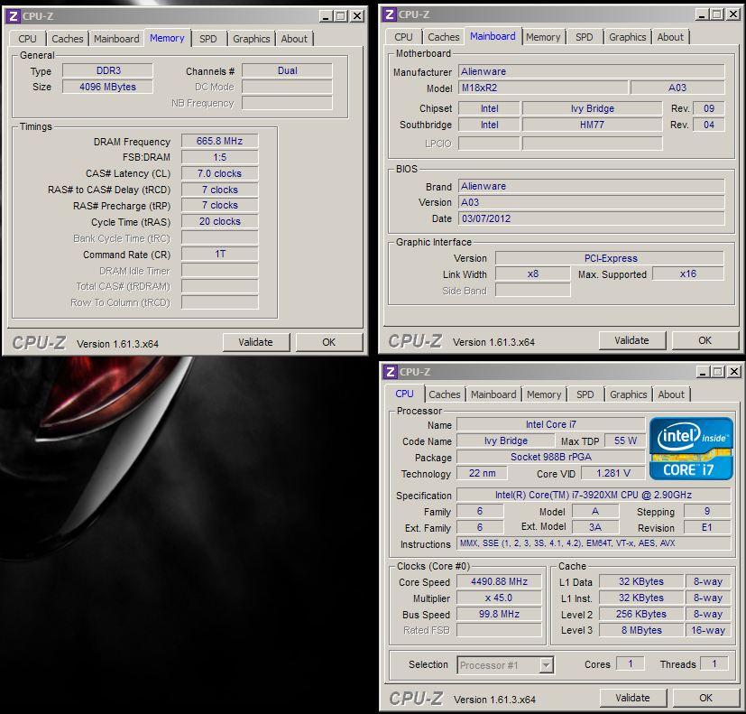Click the Specification field i7-3920XM
The height and width of the screenshot is (714, 746).
[x=594, y=495]
